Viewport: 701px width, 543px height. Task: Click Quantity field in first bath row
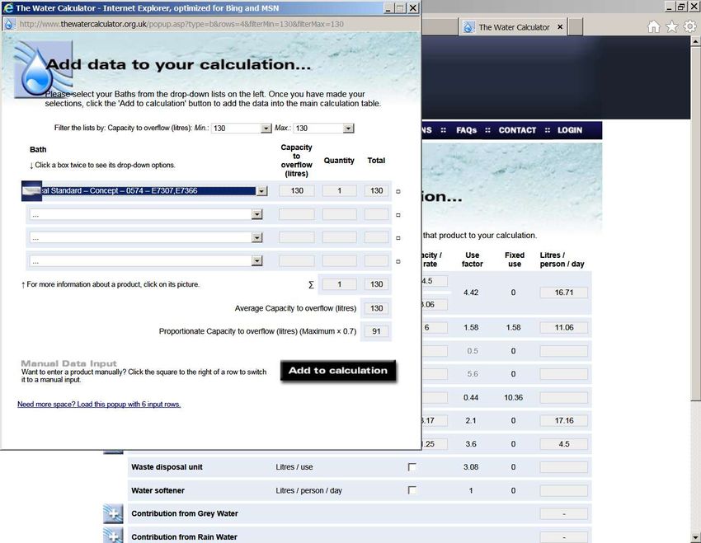tap(339, 191)
